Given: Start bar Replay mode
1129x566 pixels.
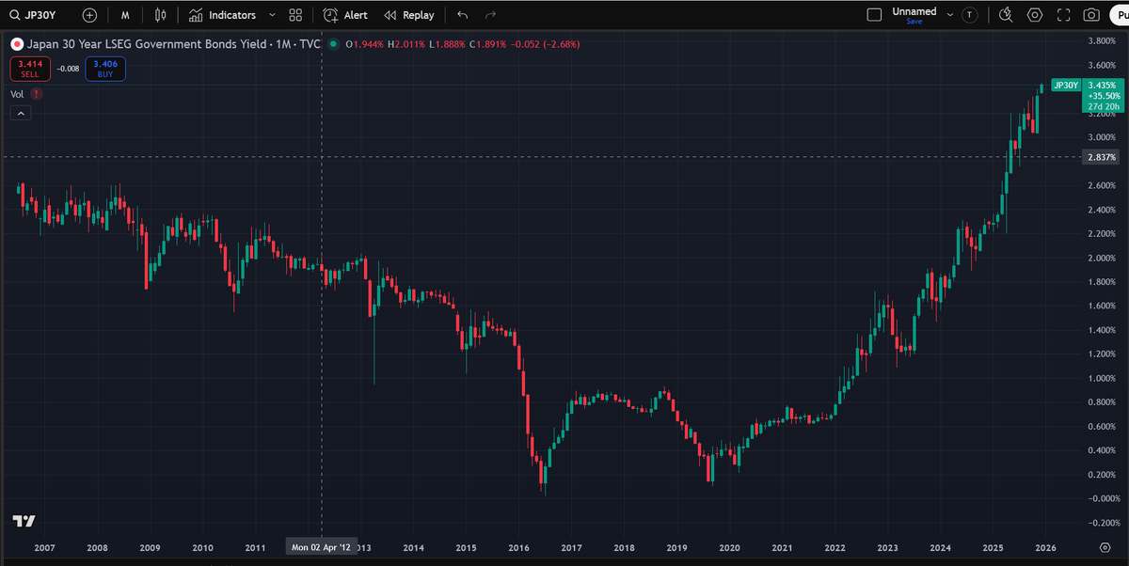Looking at the screenshot, I should click(x=409, y=15).
